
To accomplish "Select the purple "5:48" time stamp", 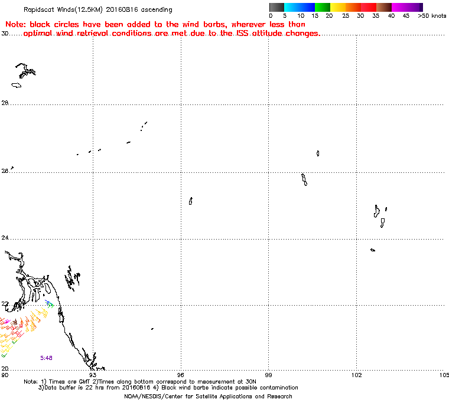I will [x=46, y=358].
